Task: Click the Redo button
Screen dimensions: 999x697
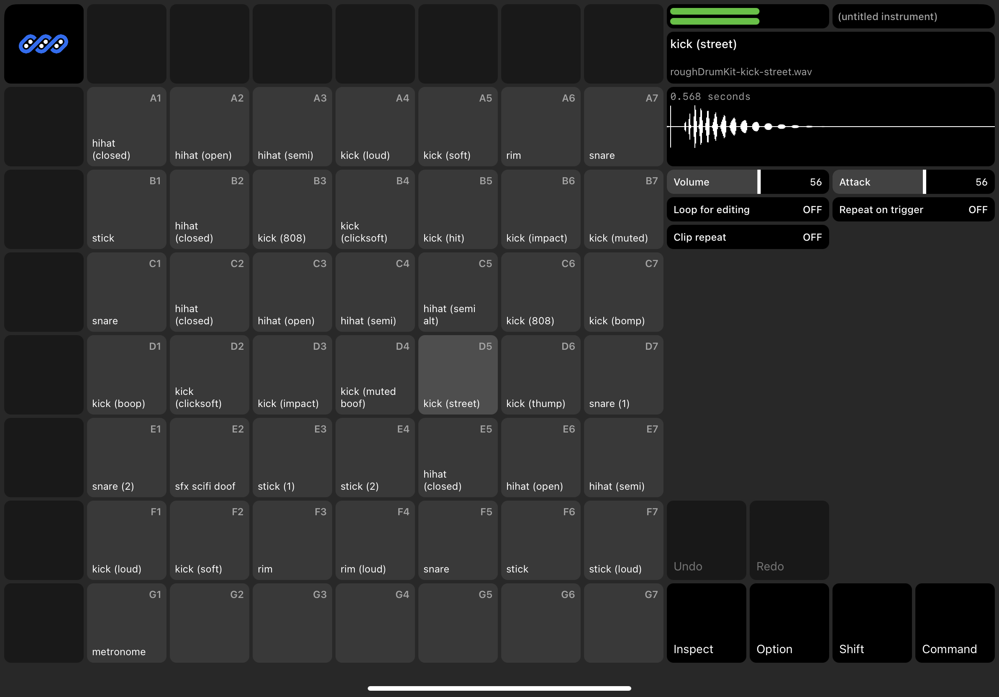Action: 789,540
